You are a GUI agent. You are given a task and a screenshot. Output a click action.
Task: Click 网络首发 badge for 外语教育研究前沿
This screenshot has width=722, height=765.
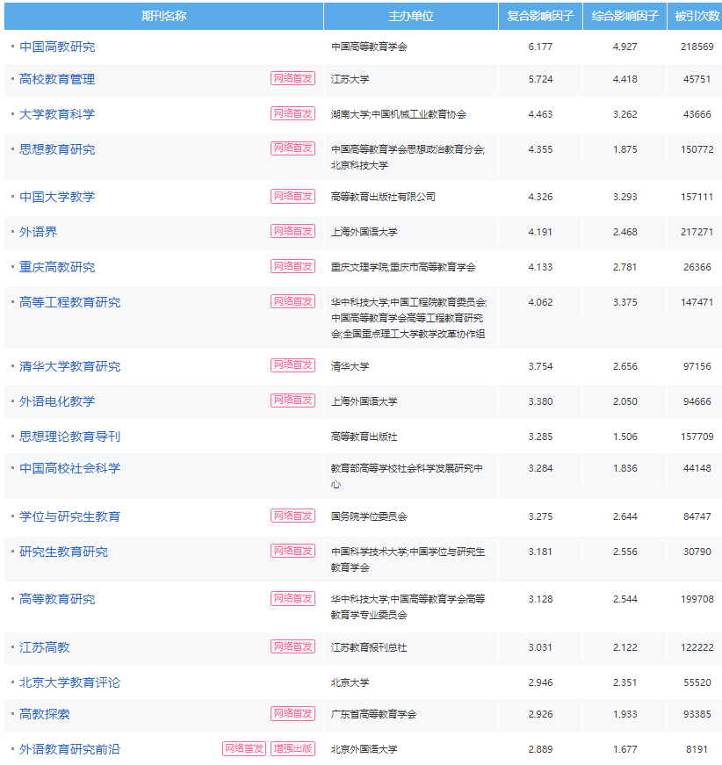(244, 748)
